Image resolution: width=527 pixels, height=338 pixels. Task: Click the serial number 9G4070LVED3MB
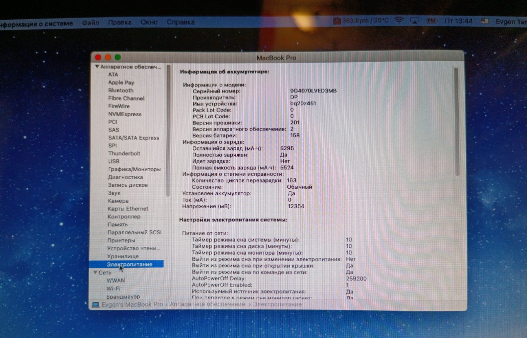[x=313, y=91]
